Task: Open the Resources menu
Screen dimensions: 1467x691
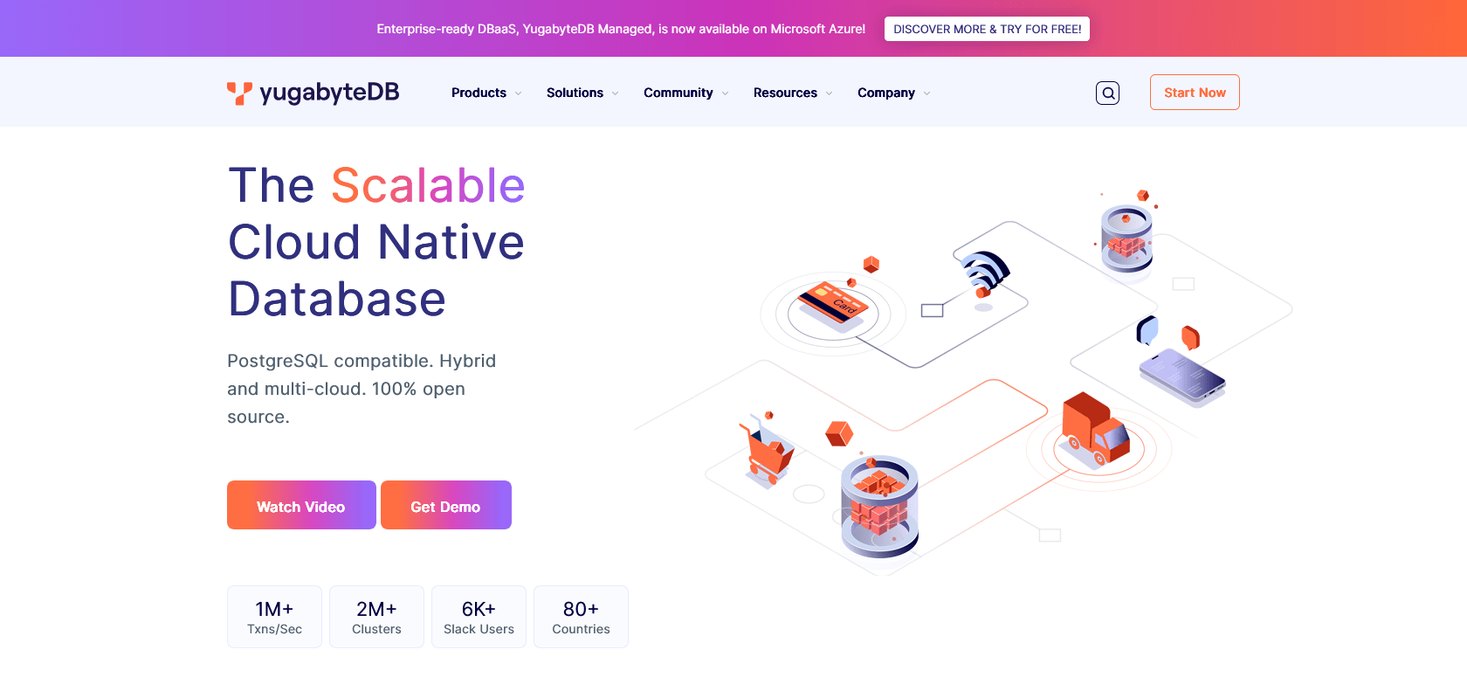Action: (785, 93)
